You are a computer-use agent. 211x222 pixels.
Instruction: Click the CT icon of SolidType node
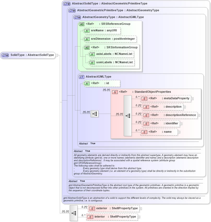click(x=5, y=55)
